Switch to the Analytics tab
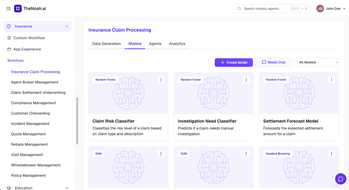The width and height of the screenshot is (349, 190). [x=177, y=44]
